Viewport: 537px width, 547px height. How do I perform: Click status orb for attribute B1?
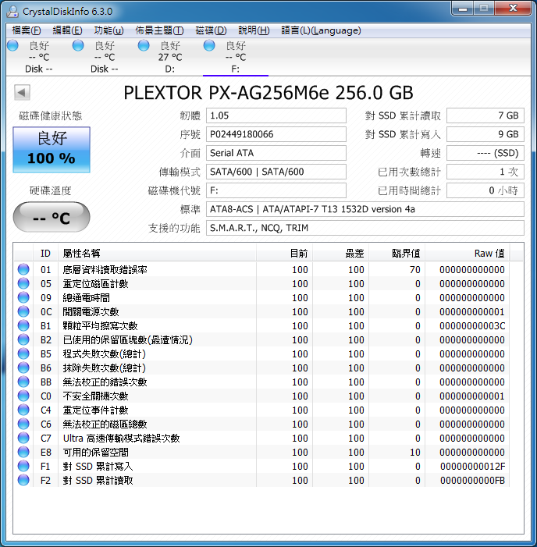click(23, 326)
